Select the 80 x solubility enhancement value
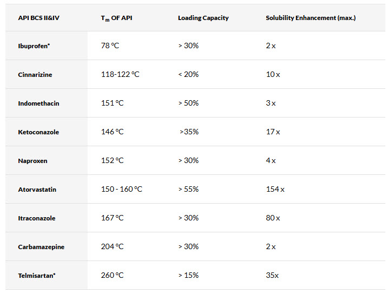Screen dimensions: 387x293 point(273,218)
